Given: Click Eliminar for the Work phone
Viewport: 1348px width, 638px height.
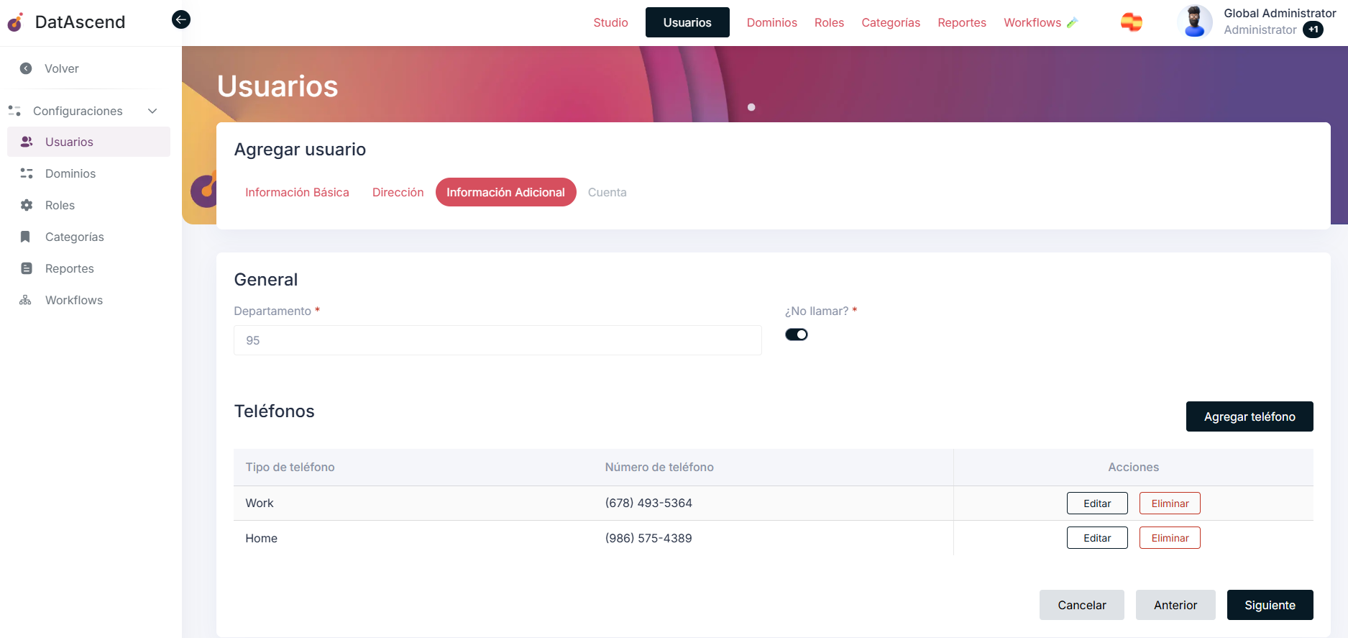Looking at the screenshot, I should (1169, 503).
